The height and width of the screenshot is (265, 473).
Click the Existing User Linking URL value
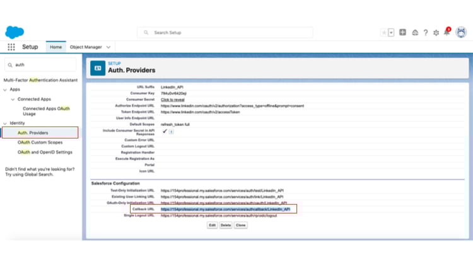222,197
